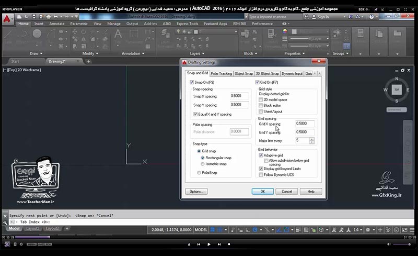The height and width of the screenshot is (256, 418).
Task: Toggle Snap On (F9) checkbox
Action: point(192,82)
